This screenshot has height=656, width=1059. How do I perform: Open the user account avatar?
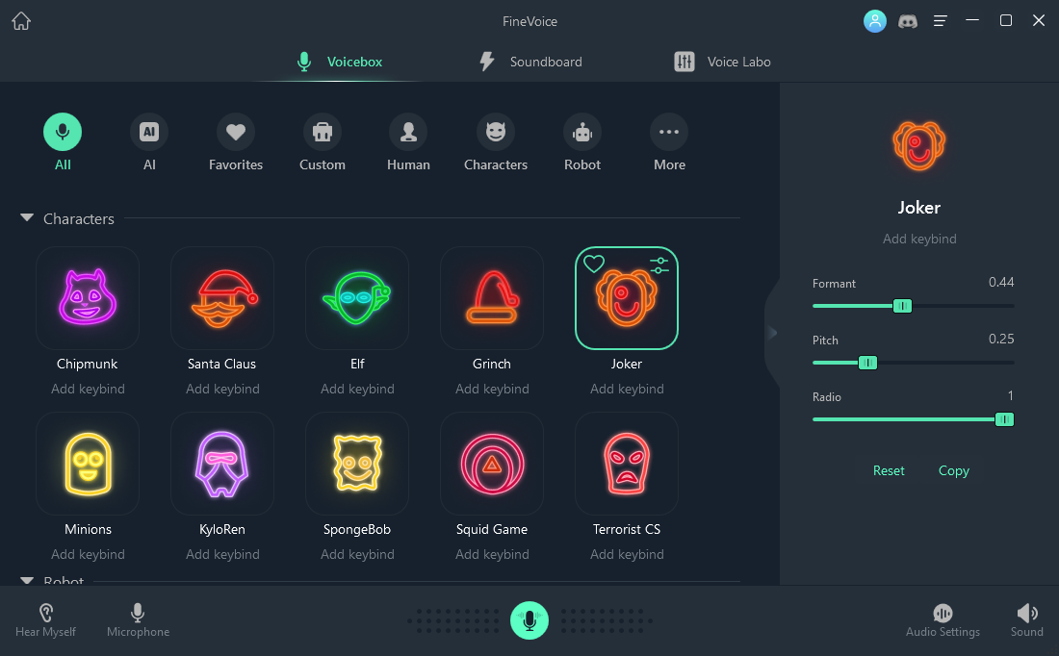click(x=874, y=21)
